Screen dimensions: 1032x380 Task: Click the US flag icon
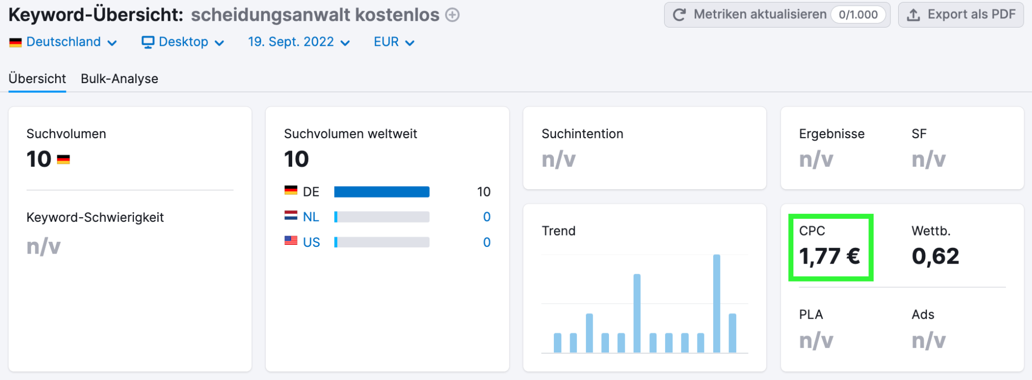click(x=291, y=240)
